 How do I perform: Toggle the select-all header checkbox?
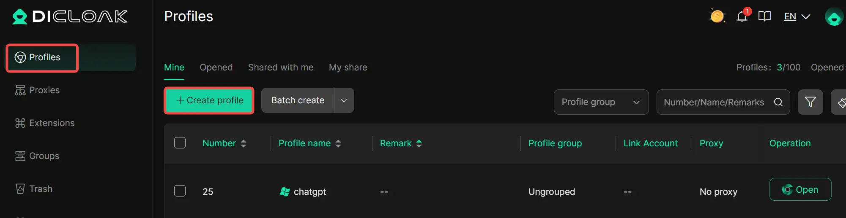coord(180,143)
